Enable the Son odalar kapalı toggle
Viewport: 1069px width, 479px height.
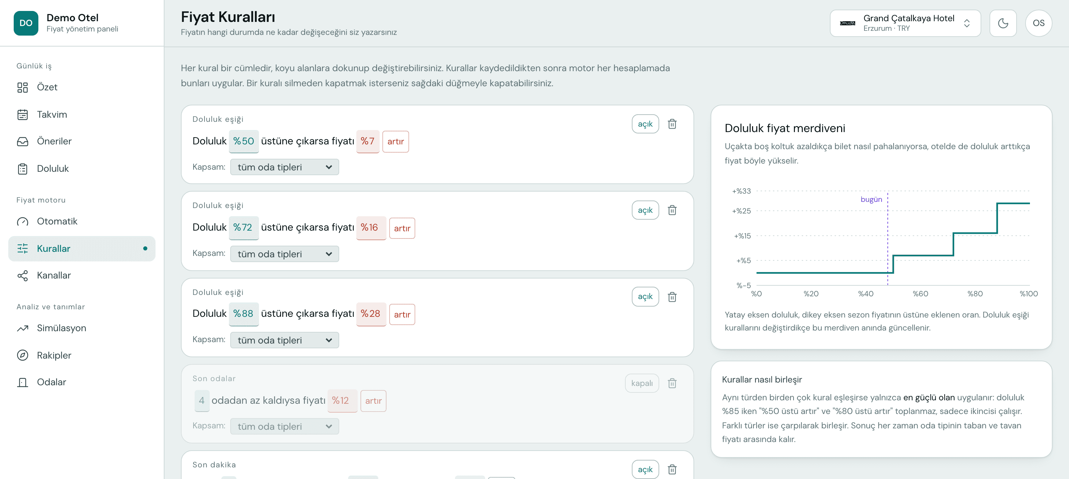641,383
